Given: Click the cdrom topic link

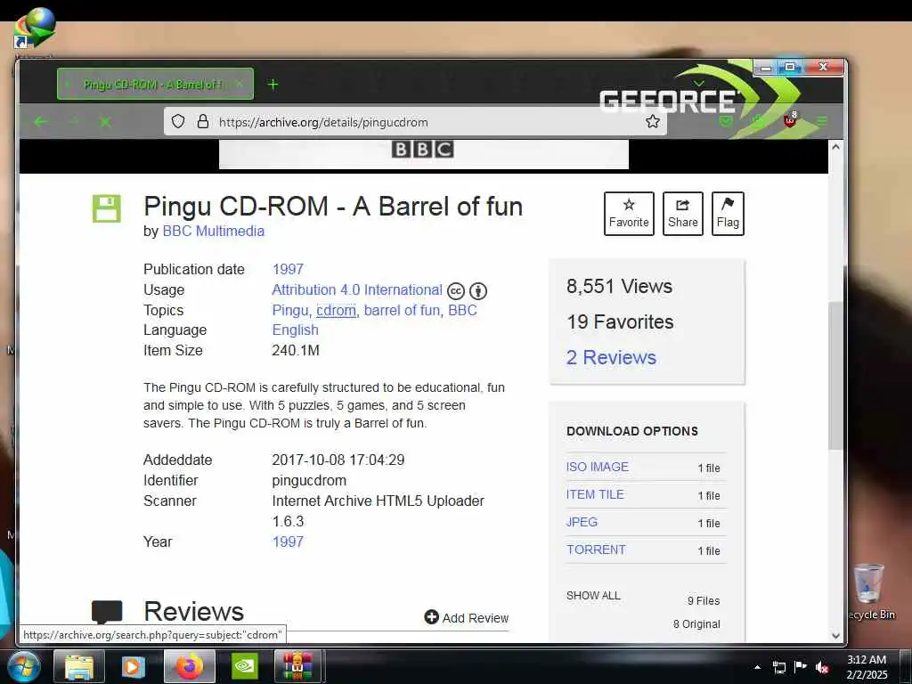Looking at the screenshot, I should 336,310.
